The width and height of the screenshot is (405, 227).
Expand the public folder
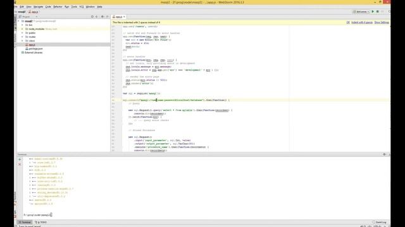(x=23, y=33)
